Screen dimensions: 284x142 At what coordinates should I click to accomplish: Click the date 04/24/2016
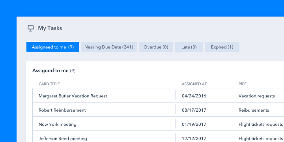pyautogui.click(x=194, y=96)
